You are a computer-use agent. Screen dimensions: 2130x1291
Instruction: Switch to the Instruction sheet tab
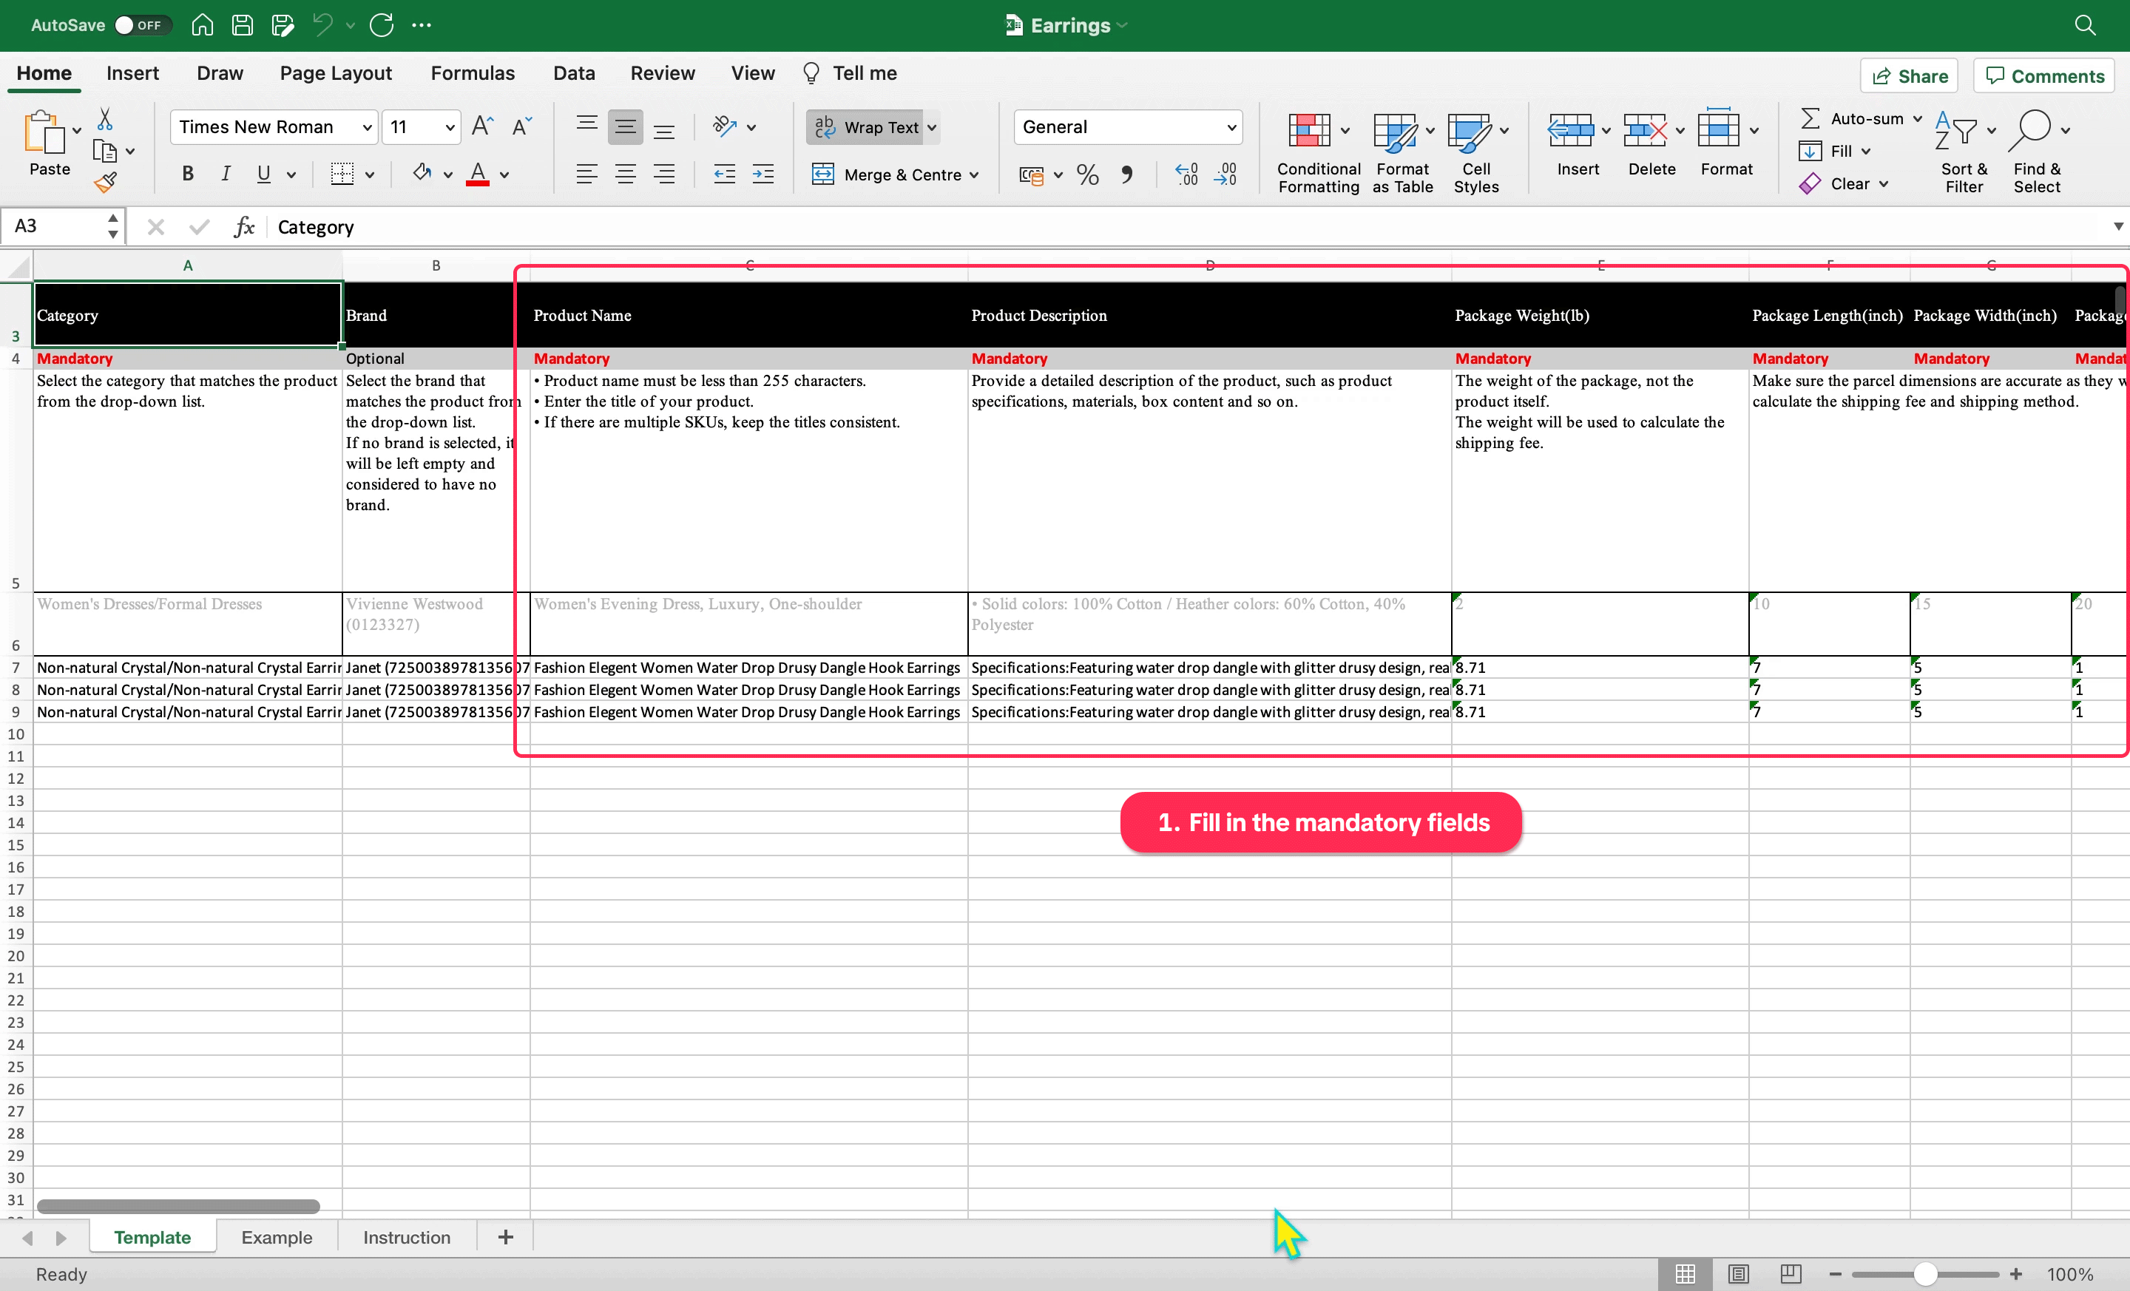point(406,1238)
